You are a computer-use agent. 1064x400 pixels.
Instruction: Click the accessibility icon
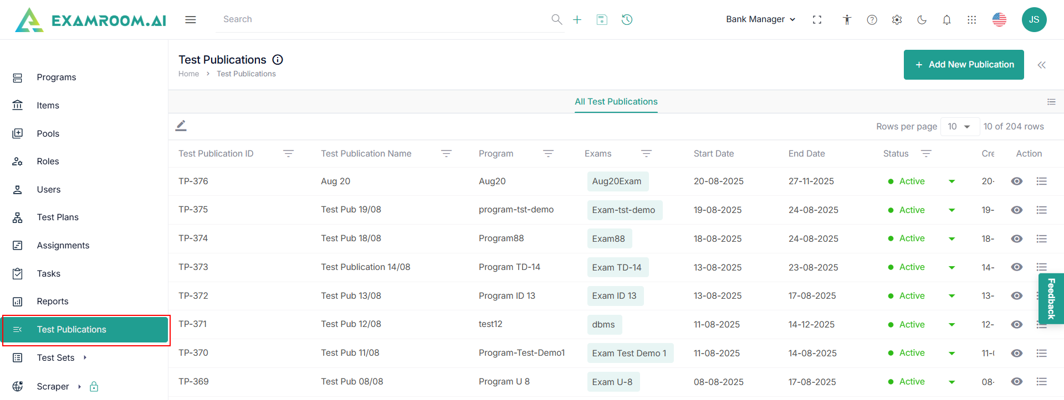[x=847, y=20]
